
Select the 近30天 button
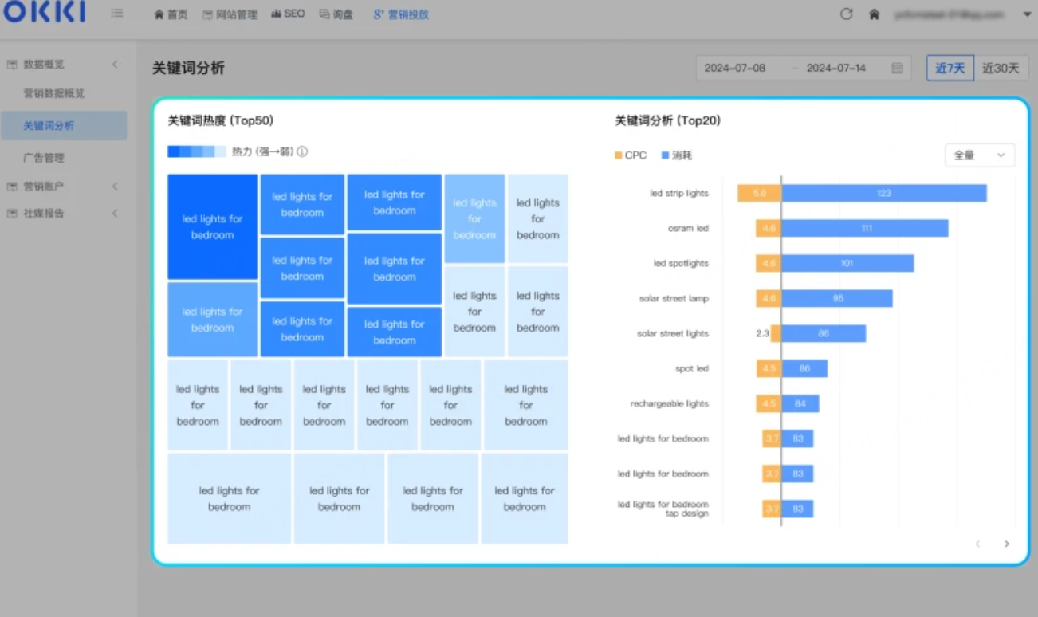pyautogui.click(x=1001, y=69)
